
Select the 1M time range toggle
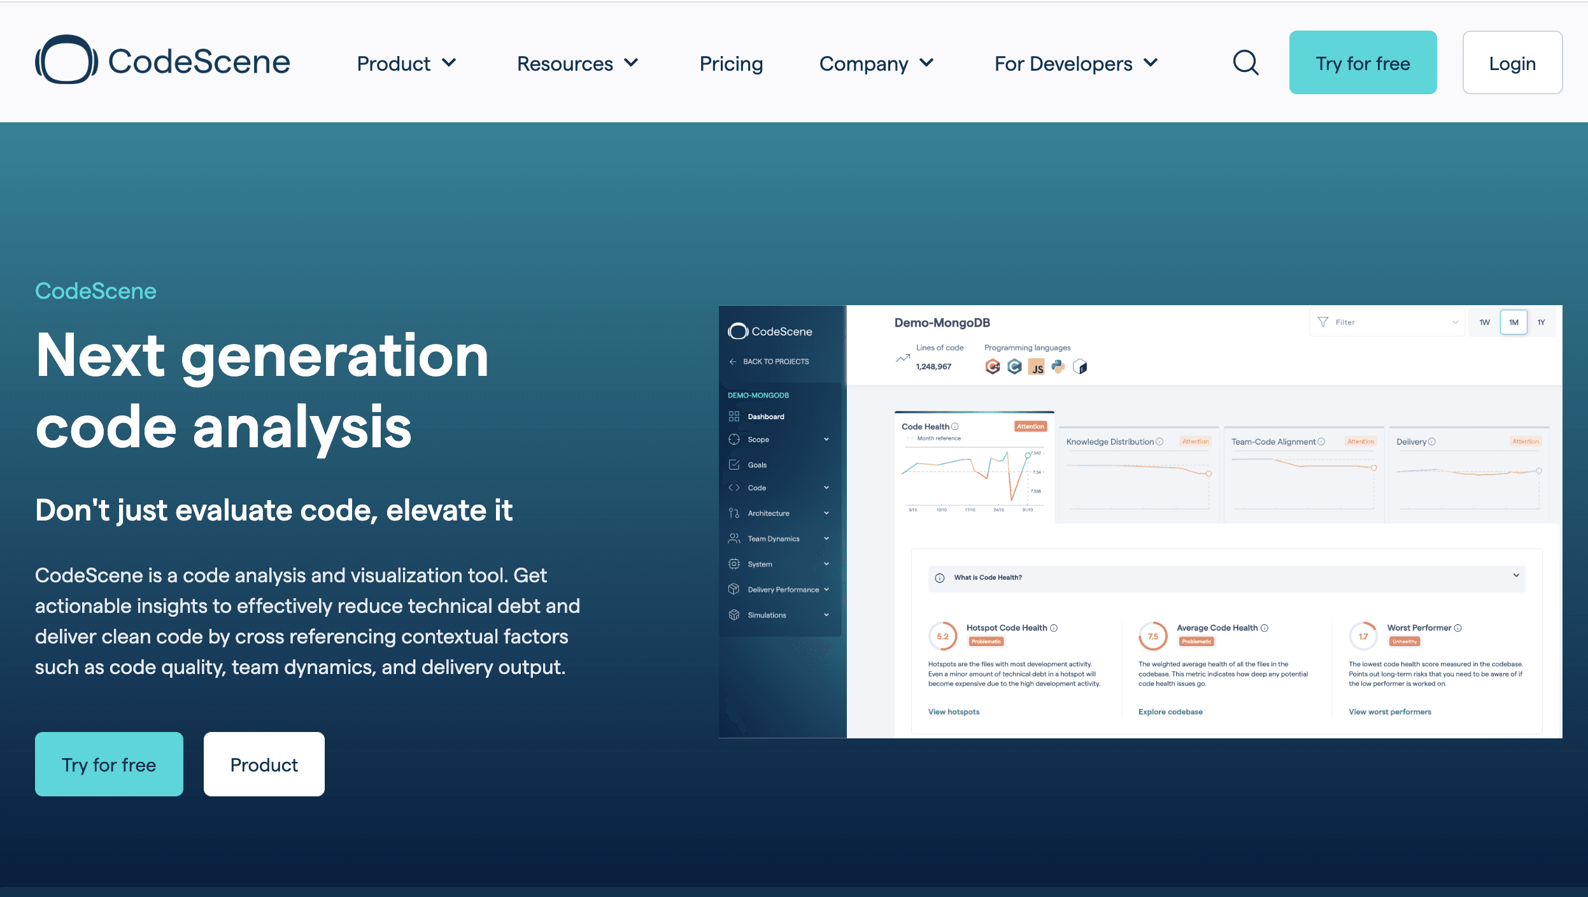point(1514,322)
